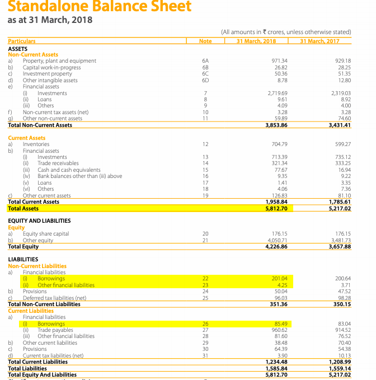
Task: Click the 'Other equity' row label
Action: pos(38,241)
